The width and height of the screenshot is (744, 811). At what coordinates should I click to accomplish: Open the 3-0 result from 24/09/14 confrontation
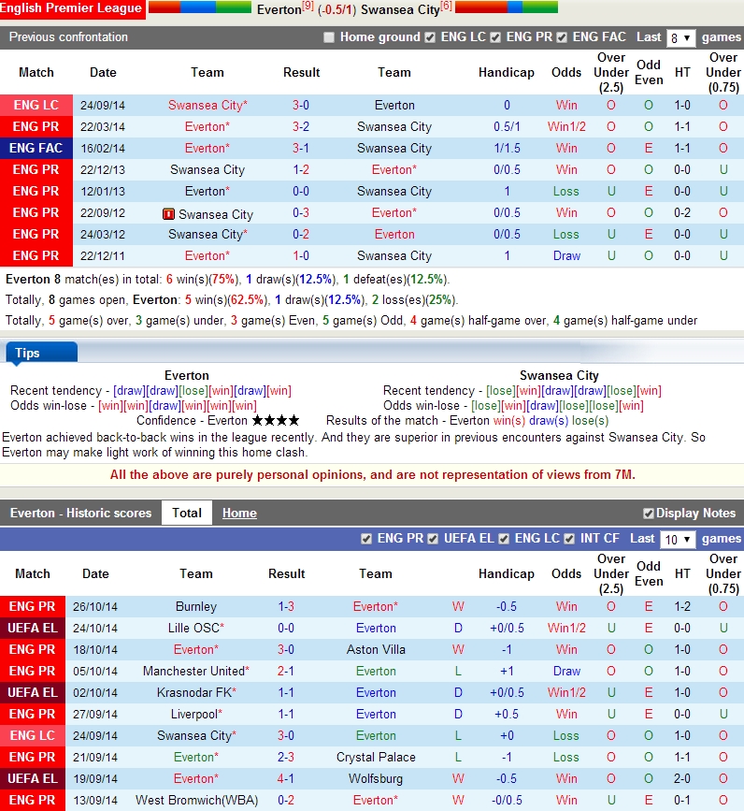coord(301,105)
